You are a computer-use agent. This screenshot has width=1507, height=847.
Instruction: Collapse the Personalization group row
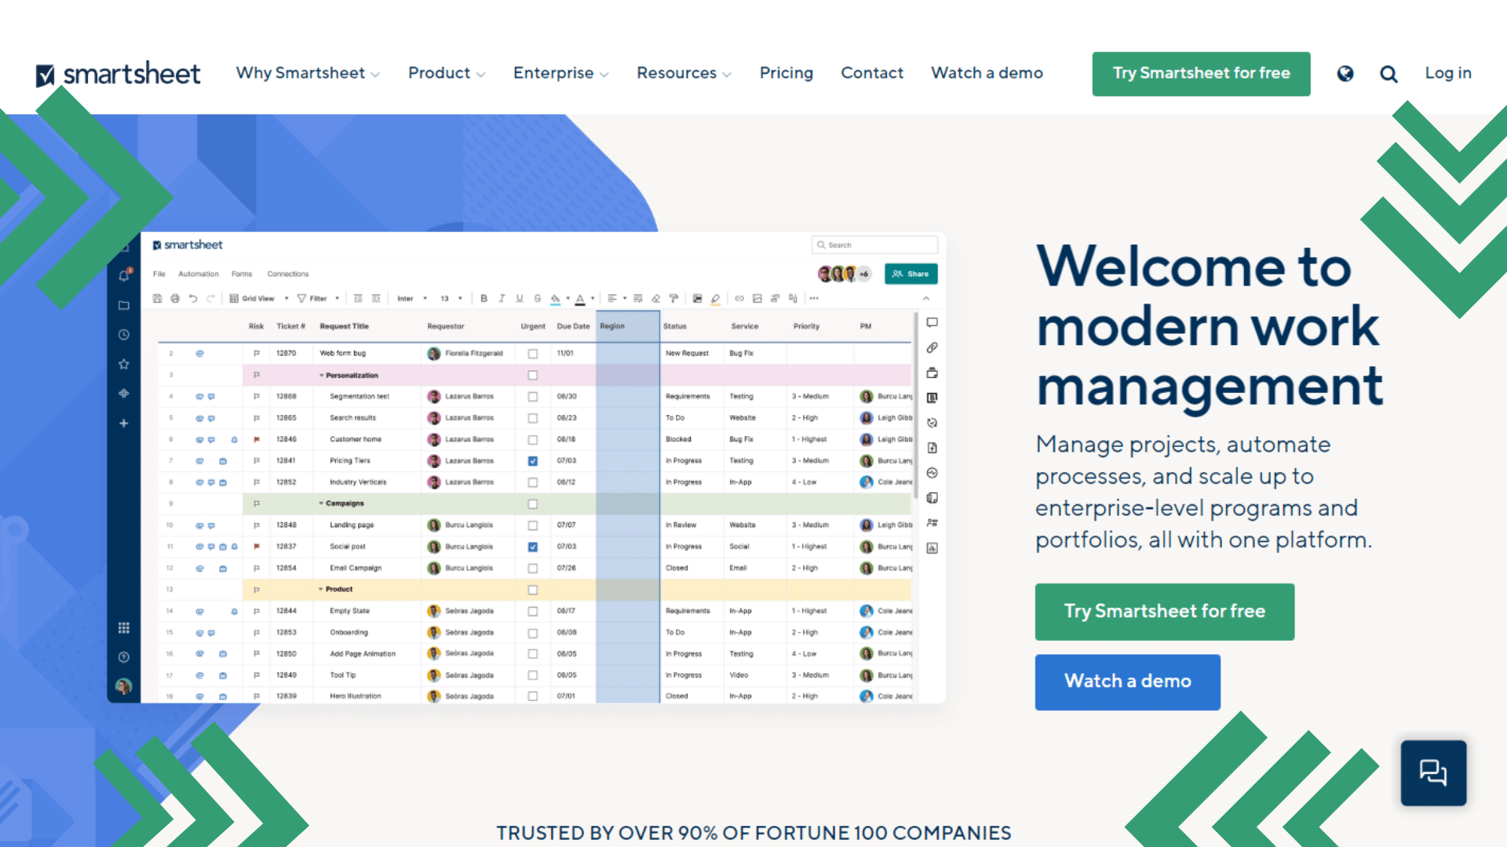[321, 376]
